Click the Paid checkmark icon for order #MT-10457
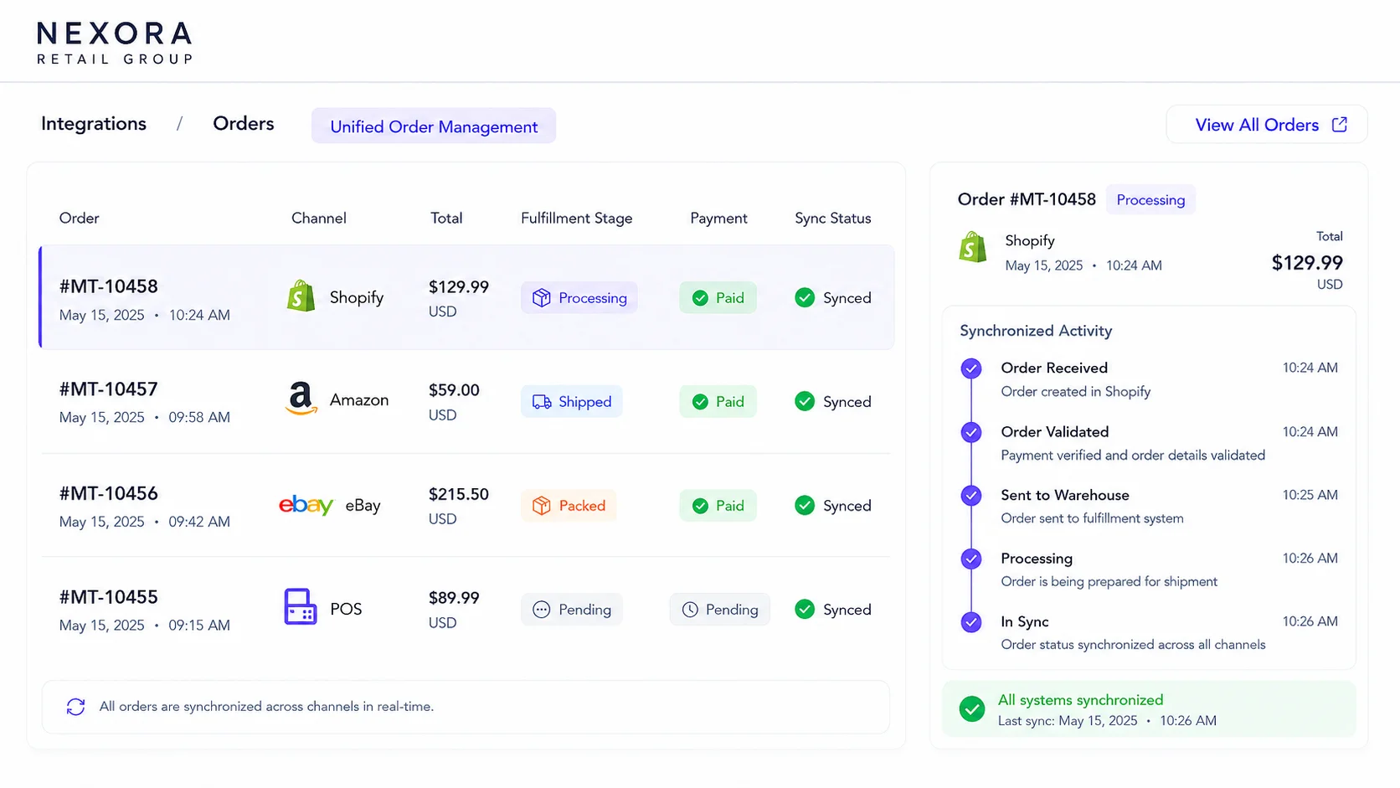This screenshot has height=788, width=1400. [700, 402]
